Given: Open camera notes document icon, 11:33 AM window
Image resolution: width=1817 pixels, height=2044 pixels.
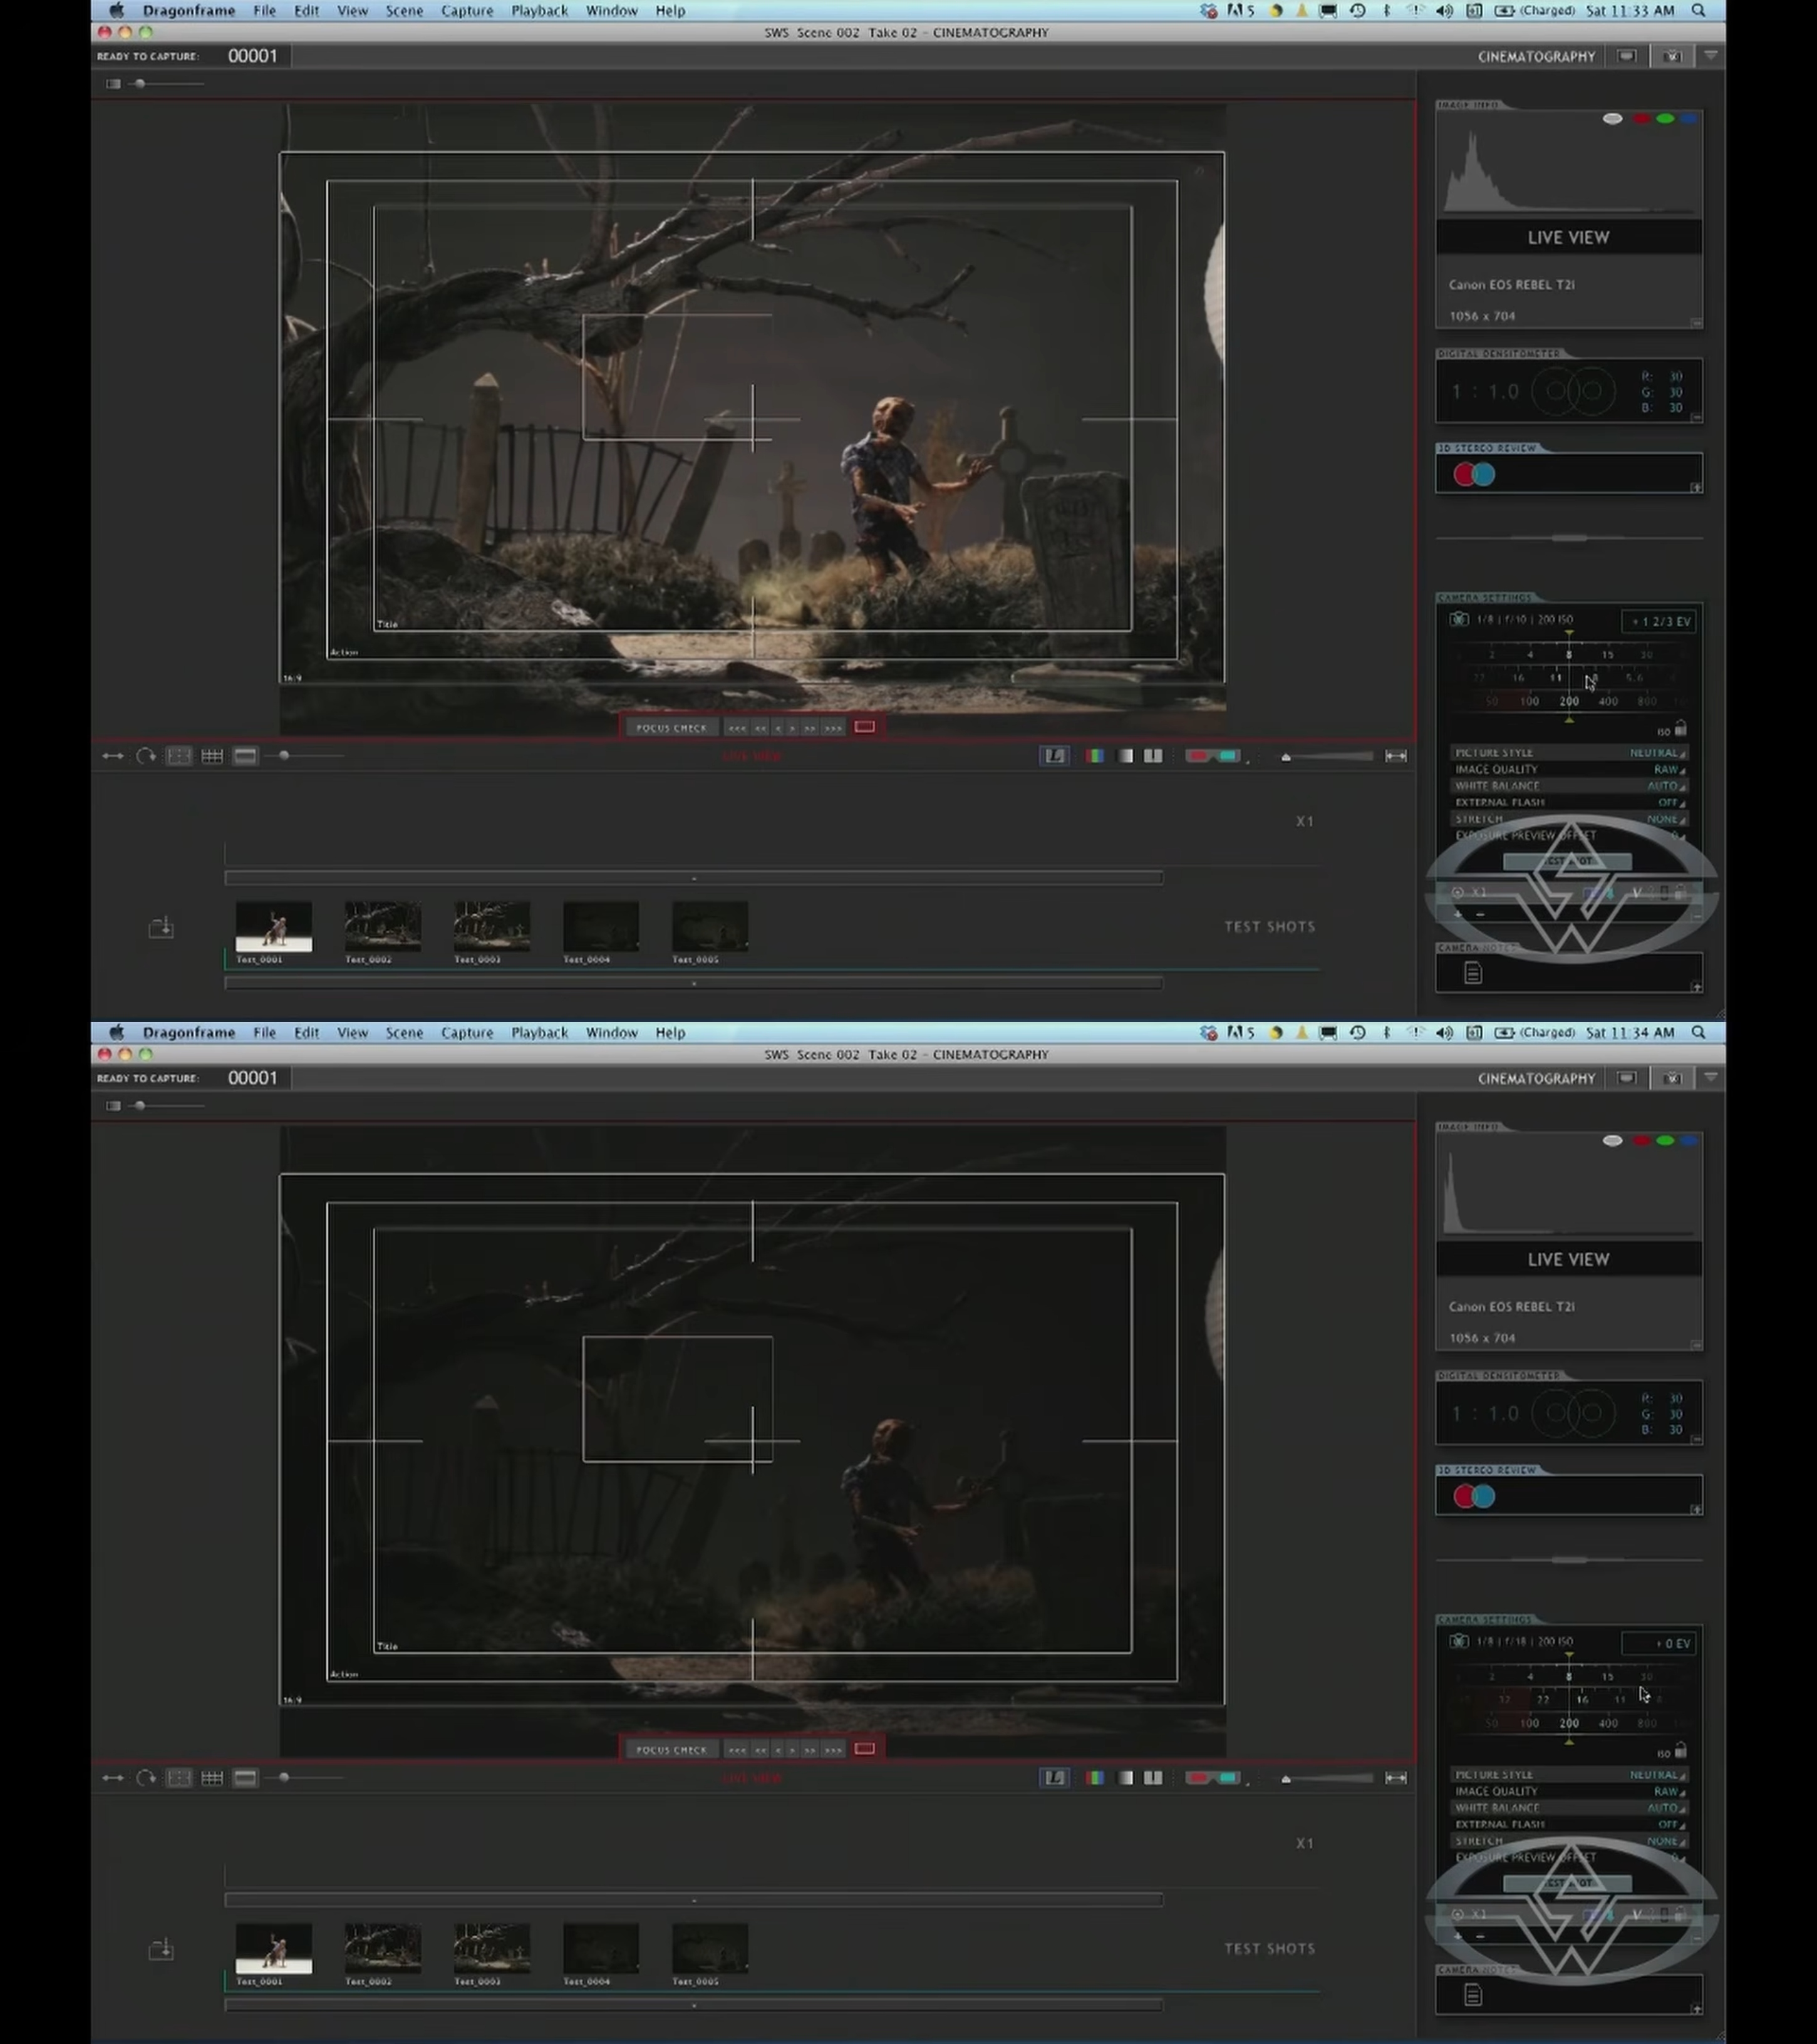Looking at the screenshot, I should [x=1473, y=973].
